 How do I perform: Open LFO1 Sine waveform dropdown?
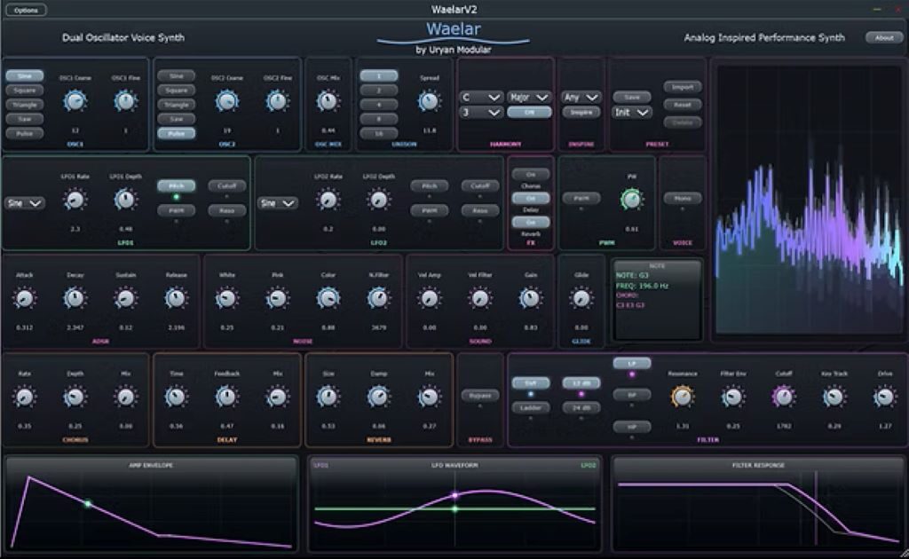click(x=25, y=203)
